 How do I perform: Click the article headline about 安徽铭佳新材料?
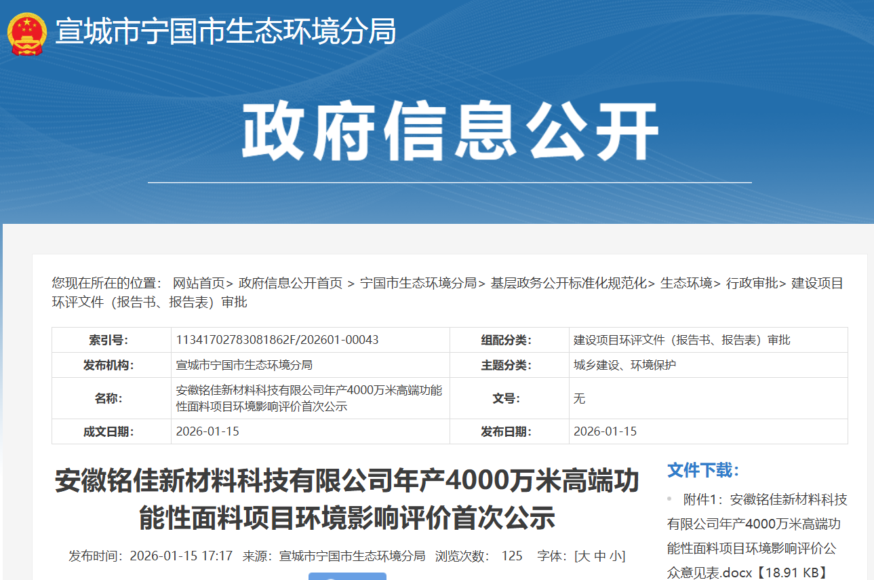[346, 499]
